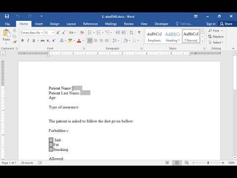
Task: Click Patient Name text form field
Action: (x=77, y=88)
